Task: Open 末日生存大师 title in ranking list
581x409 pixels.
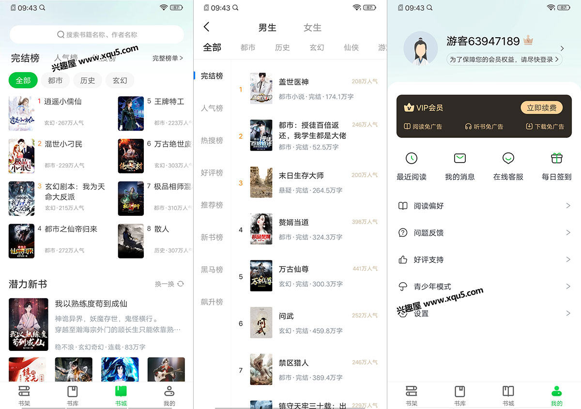Action: pyautogui.click(x=301, y=176)
